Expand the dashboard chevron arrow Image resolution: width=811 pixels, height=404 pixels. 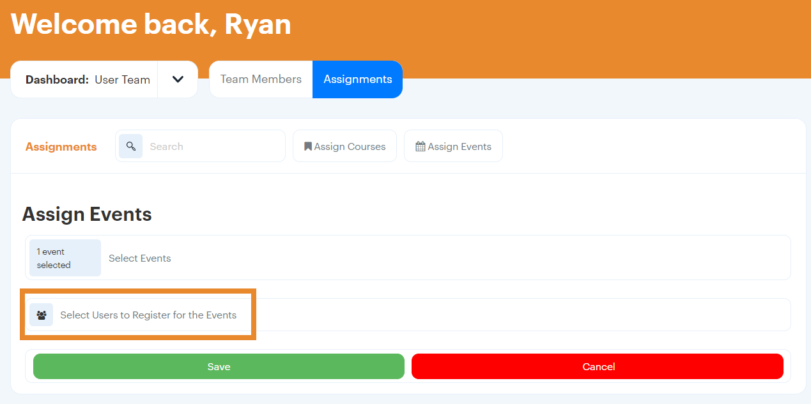178,80
